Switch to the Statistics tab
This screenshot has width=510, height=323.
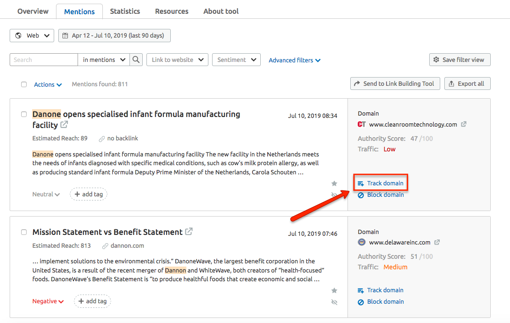(125, 11)
